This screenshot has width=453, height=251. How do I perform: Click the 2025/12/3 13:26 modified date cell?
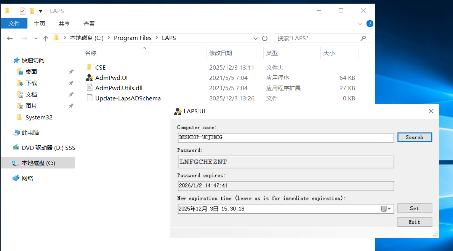tap(232, 98)
